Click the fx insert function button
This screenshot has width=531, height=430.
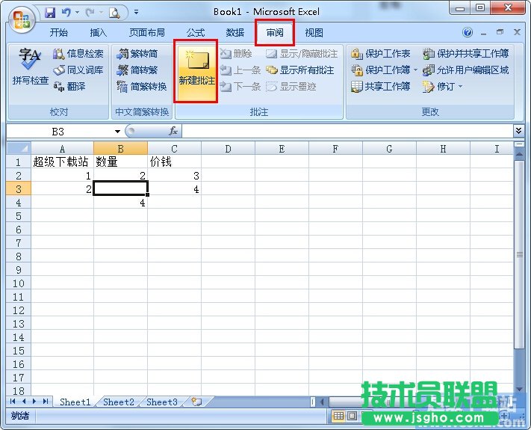(173, 131)
